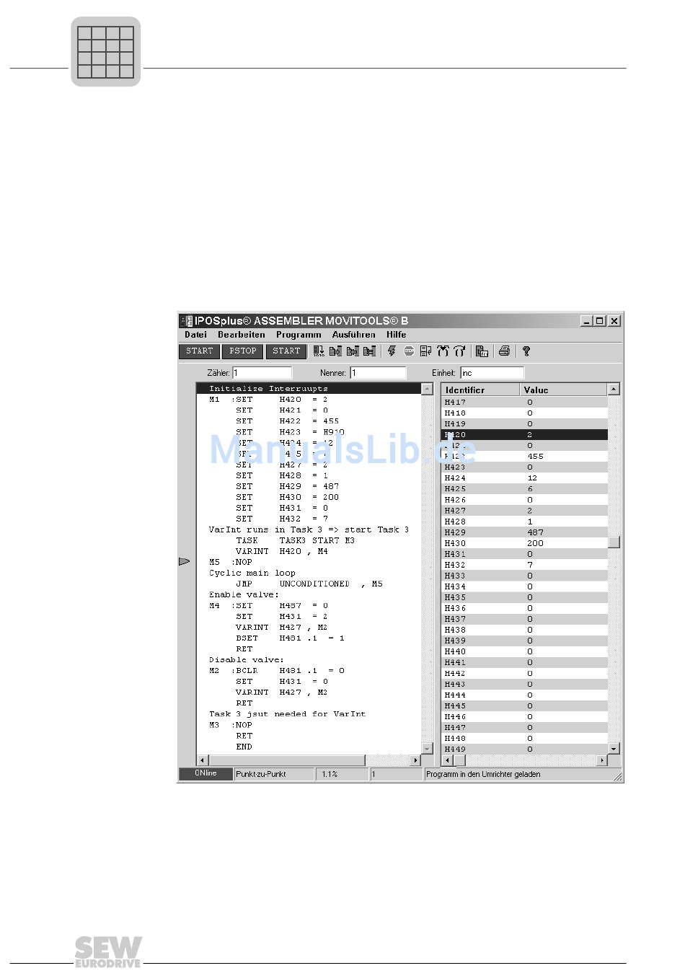The width and height of the screenshot is (685, 976).
Task: Click the variable list's scroll-down arrow
Action: (x=614, y=749)
